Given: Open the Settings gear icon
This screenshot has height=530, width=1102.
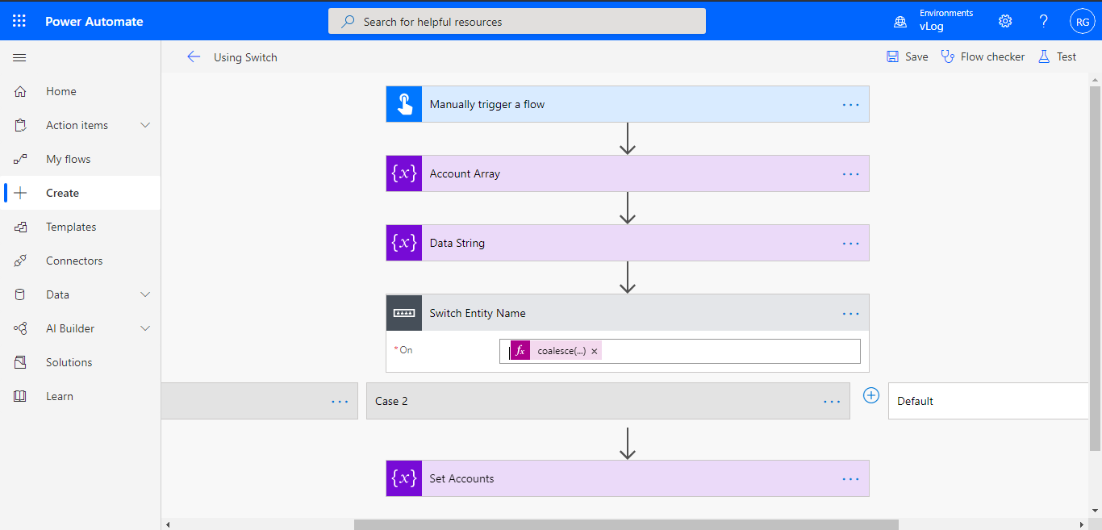Looking at the screenshot, I should point(1004,21).
